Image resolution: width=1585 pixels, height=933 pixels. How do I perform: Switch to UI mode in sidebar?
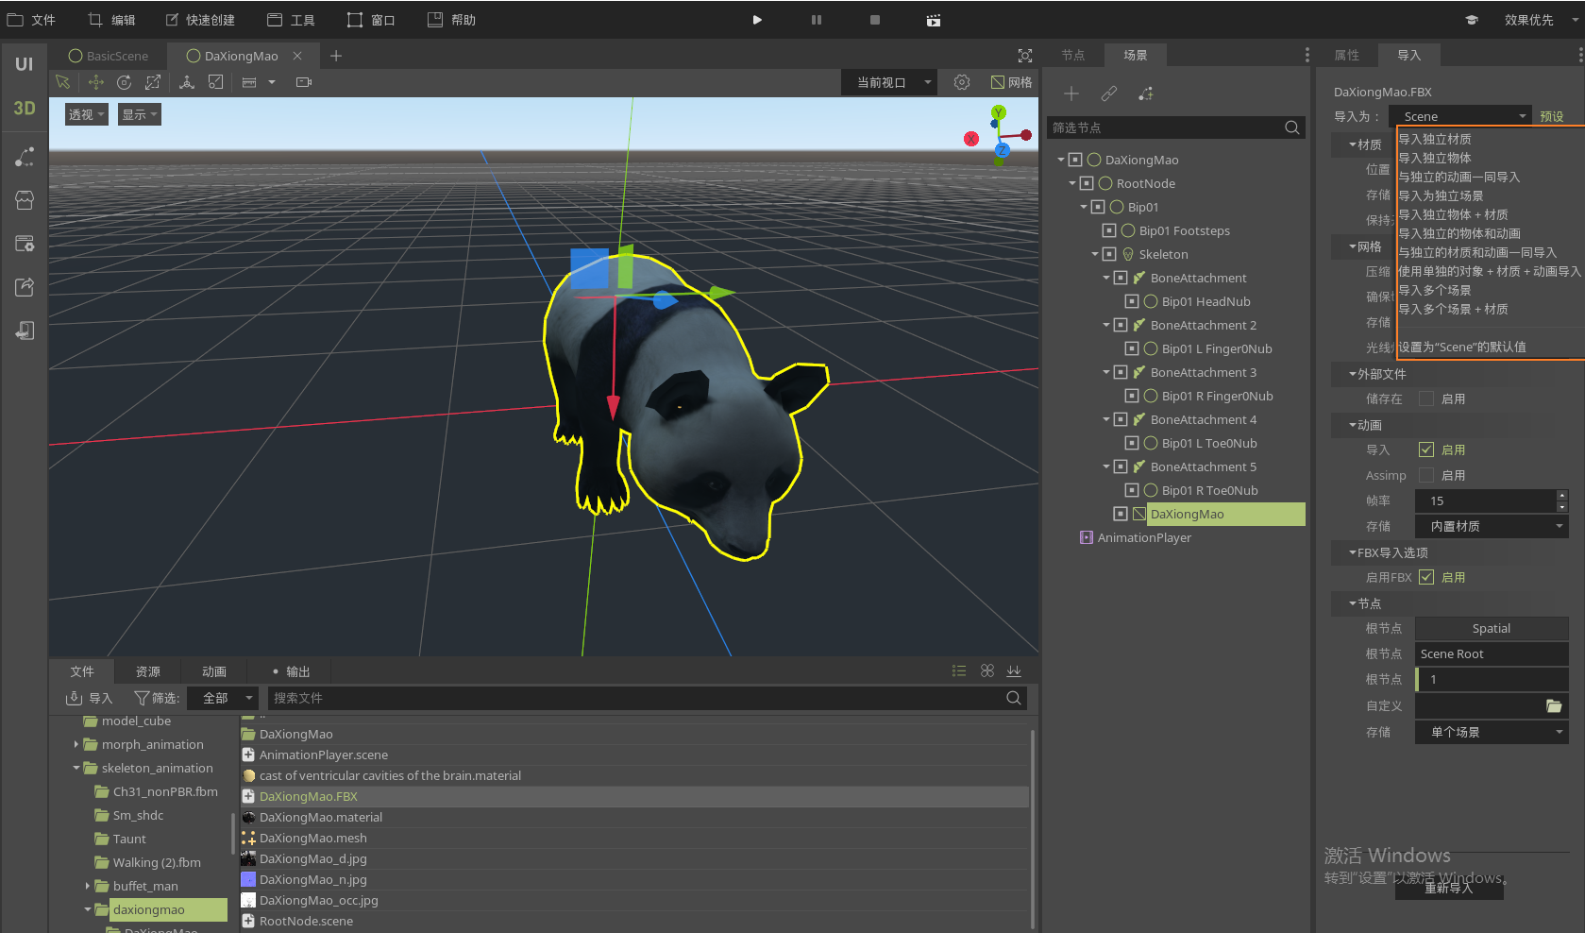pyautogui.click(x=24, y=64)
